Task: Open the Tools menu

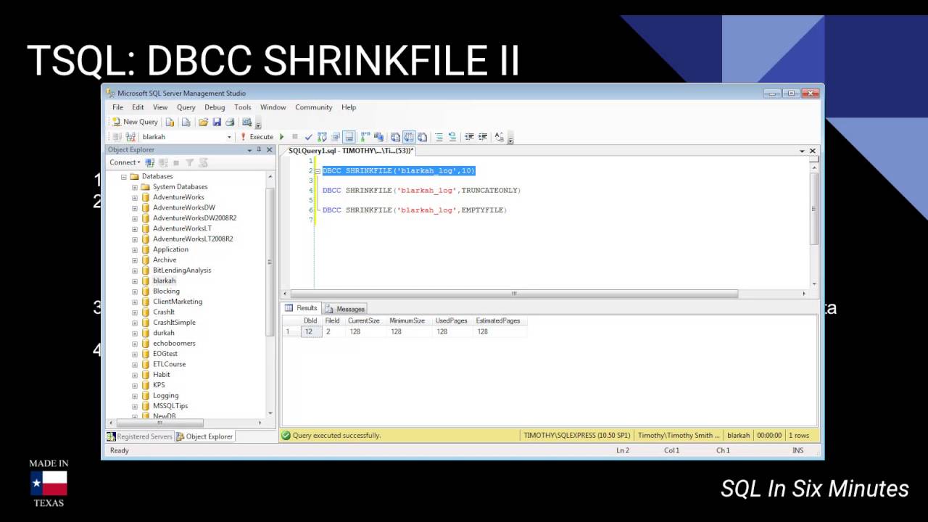Action: click(243, 107)
